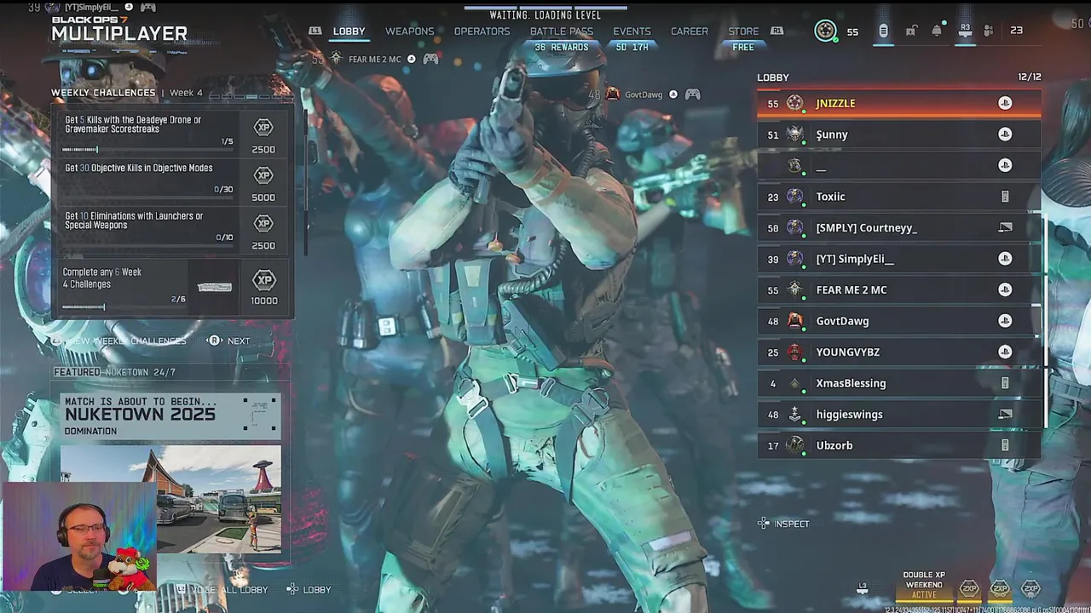Click XP icon for Launchers eliminations challenge
The image size is (1091, 613).
263,223
